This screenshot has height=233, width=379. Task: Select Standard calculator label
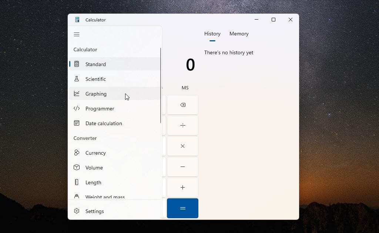click(x=95, y=64)
